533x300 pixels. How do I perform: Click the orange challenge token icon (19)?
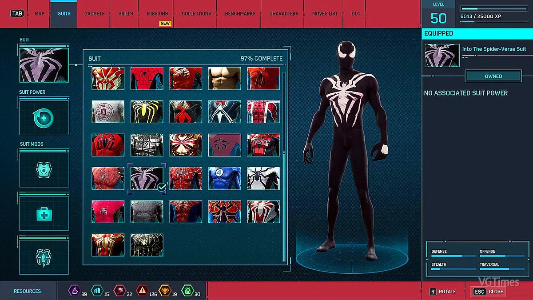tap(165, 291)
